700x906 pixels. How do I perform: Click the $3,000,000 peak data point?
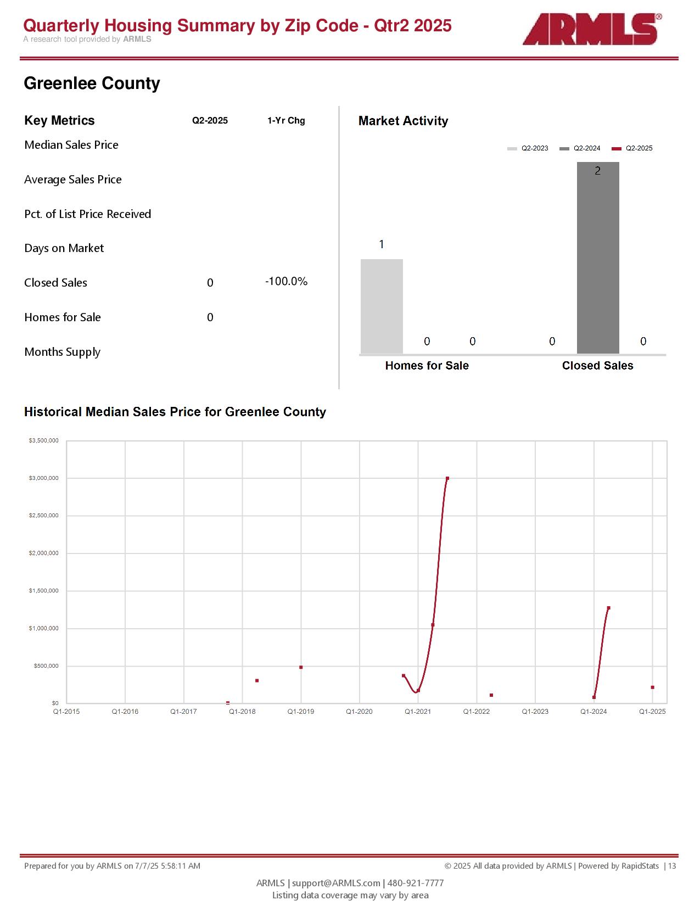pos(447,478)
